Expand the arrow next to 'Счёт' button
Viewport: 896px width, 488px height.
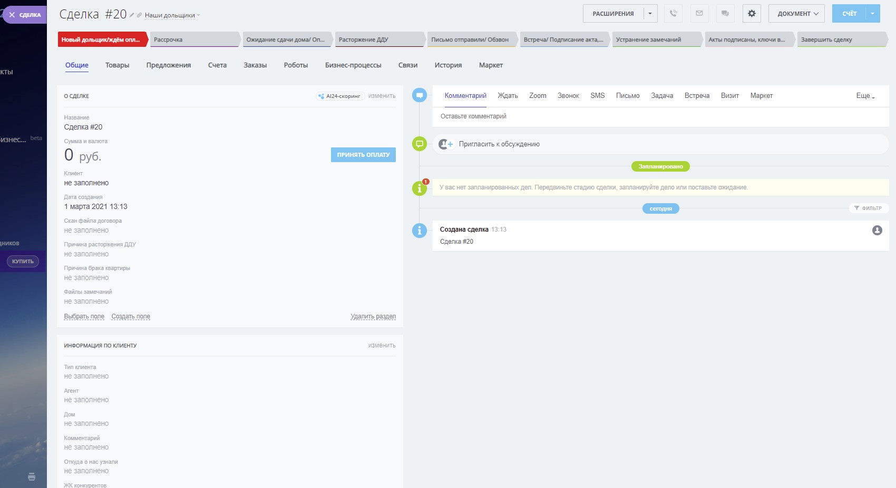point(872,14)
